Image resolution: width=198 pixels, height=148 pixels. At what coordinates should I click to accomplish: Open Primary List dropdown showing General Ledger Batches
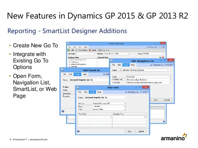(x=170, y=80)
